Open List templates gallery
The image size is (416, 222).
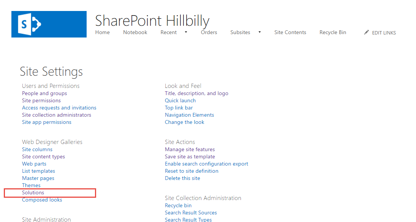tap(38, 171)
